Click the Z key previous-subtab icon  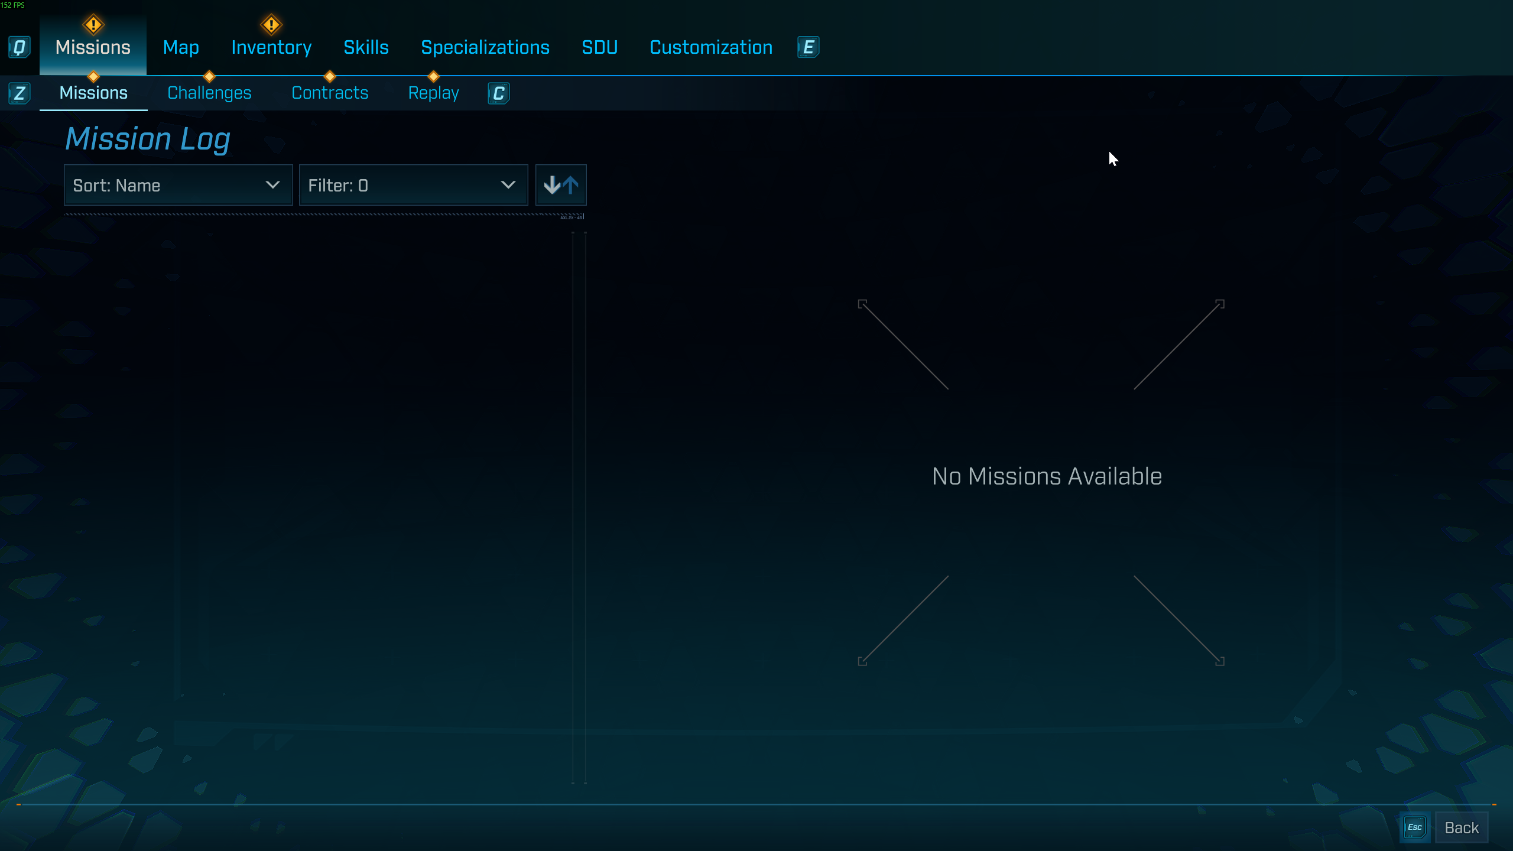(19, 93)
